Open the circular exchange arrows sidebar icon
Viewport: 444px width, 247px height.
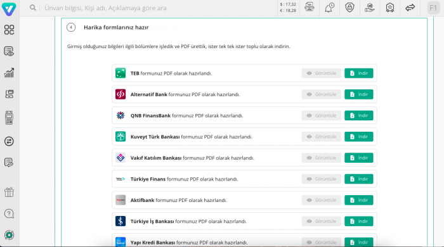tap(9, 141)
